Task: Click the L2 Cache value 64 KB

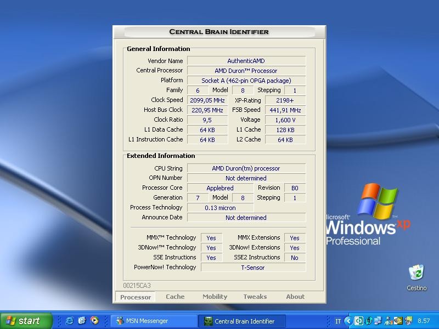Action: pyautogui.click(x=285, y=140)
